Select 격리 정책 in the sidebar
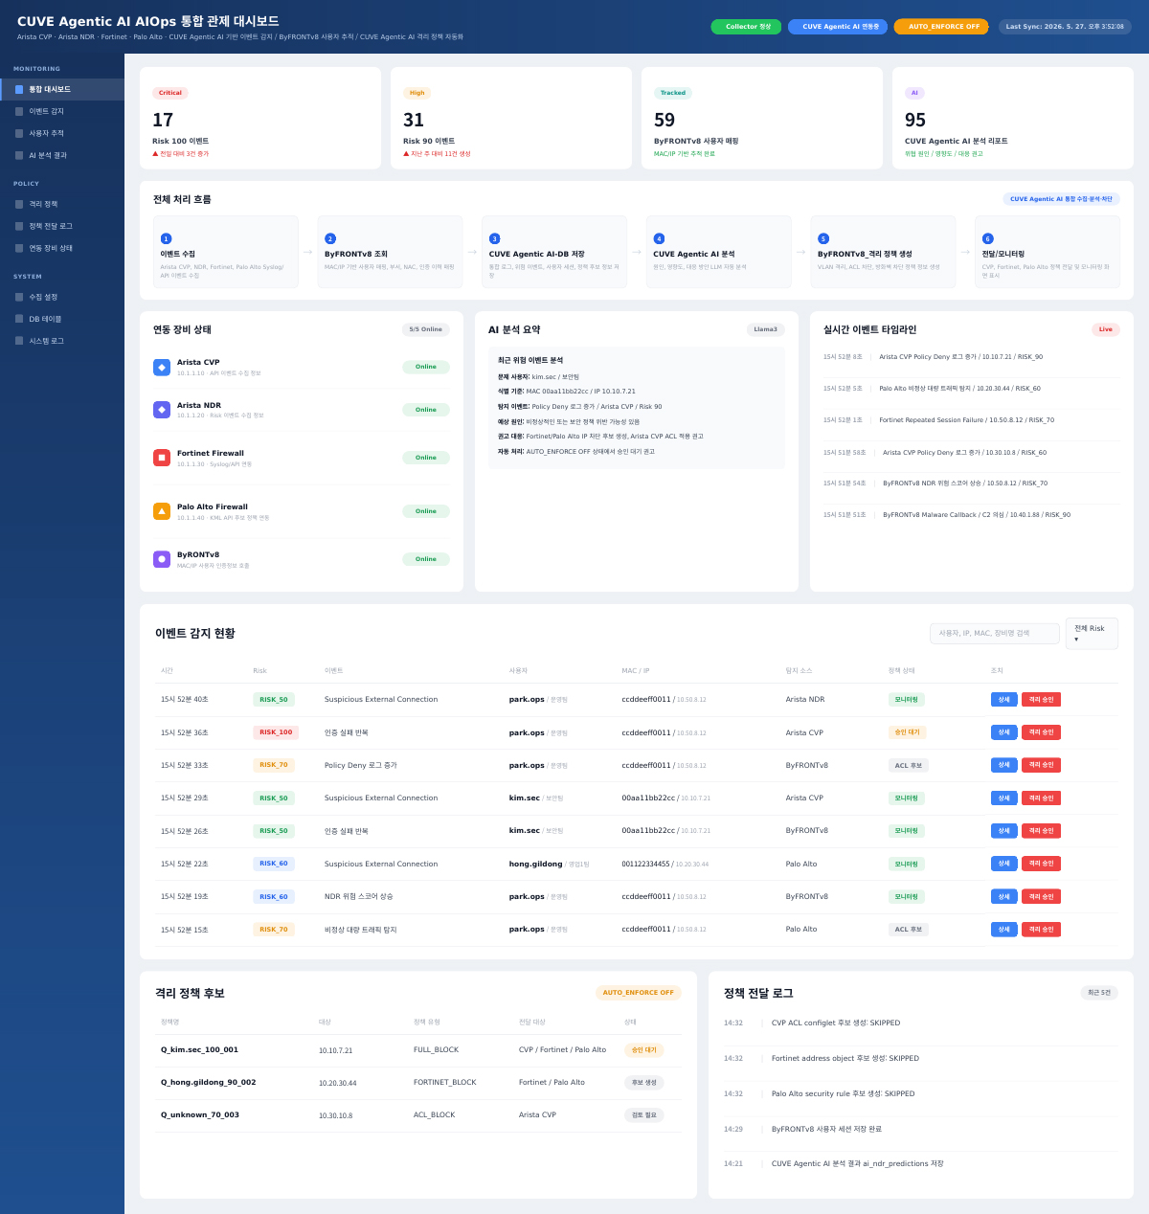Image resolution: width=1149 pixels, height=1214 pixels. click(62, 204)
